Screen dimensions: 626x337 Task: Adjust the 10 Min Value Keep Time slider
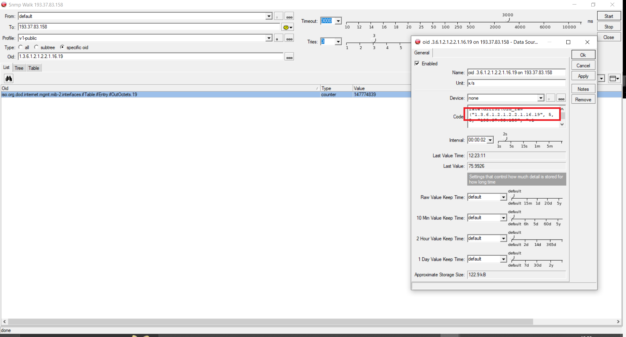coord(512,217)
